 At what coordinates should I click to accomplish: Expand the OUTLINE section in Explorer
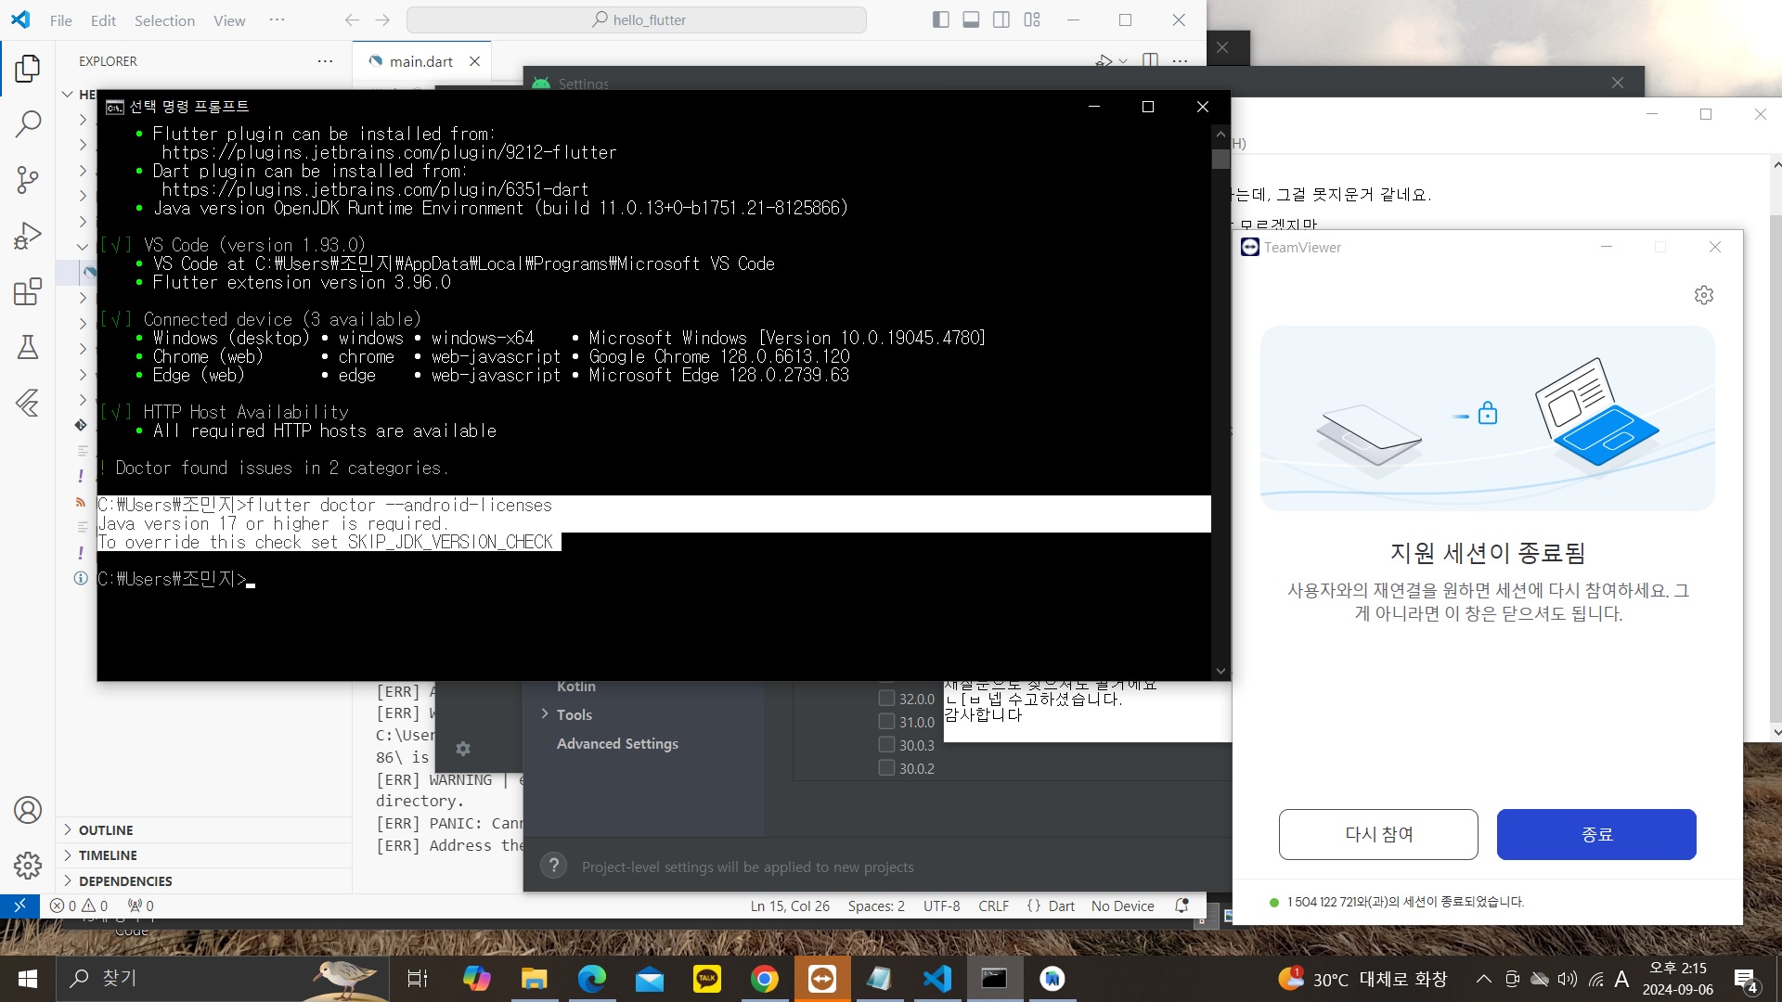pyautogui.click(x=204, y=830)
